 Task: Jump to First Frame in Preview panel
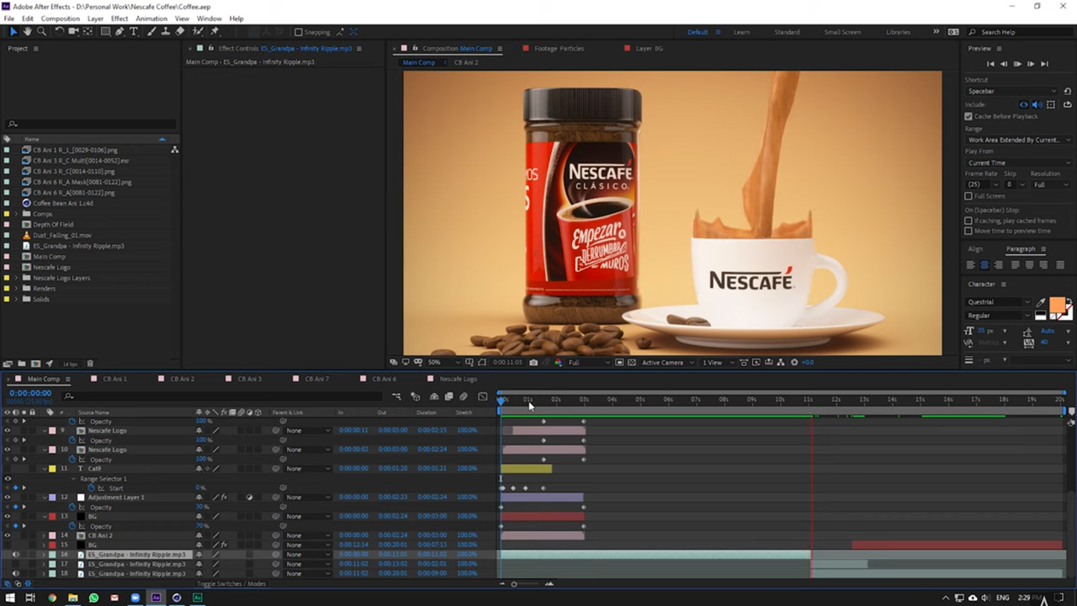pyautogui.click(x=990, y=64)
